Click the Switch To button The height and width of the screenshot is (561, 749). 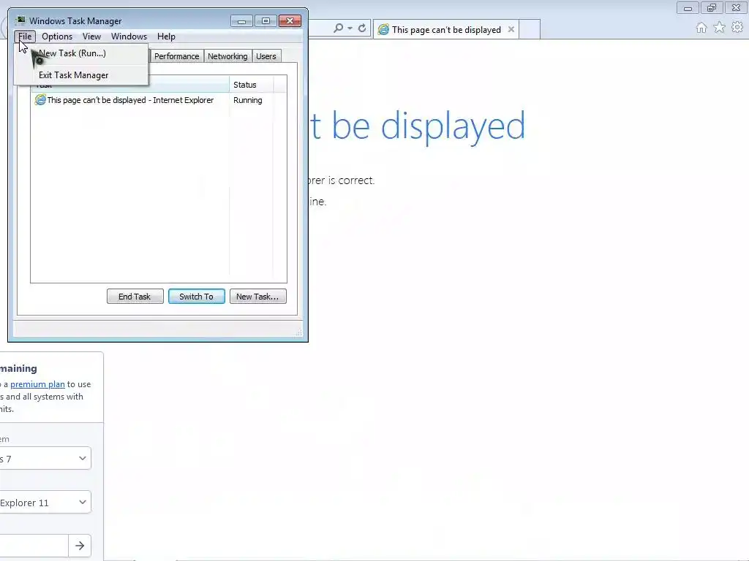(196, 297)
